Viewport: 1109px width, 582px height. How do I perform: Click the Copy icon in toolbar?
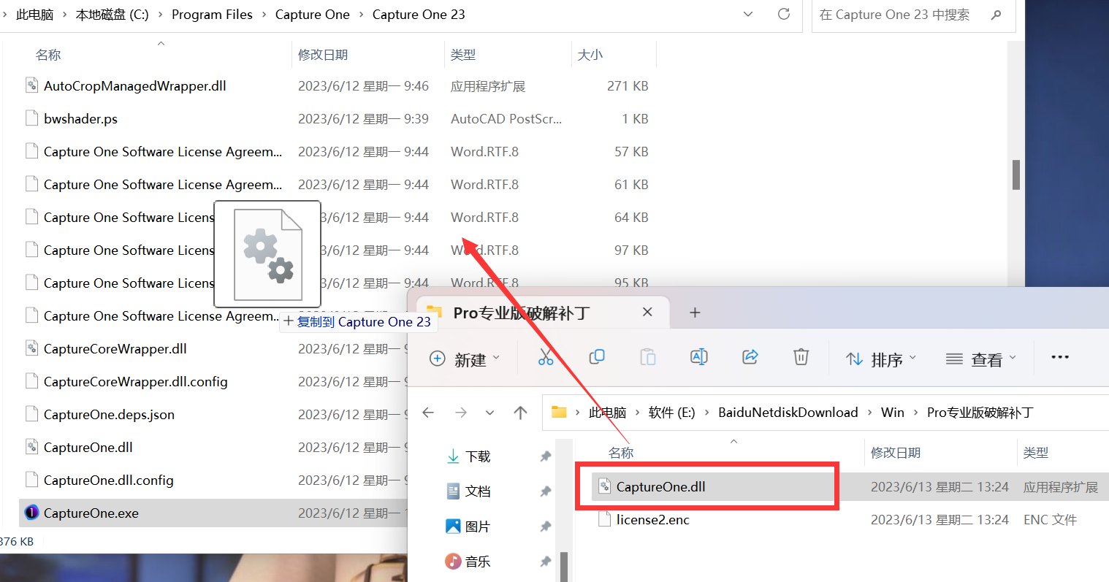coord(597,357)
